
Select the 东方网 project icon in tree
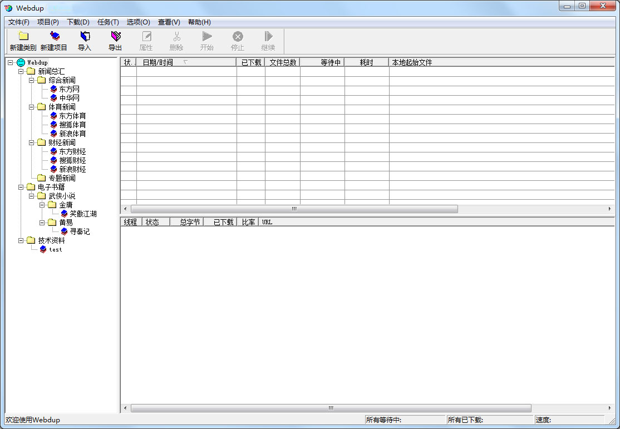(53, 89)
